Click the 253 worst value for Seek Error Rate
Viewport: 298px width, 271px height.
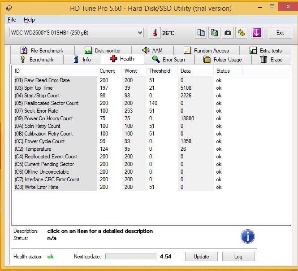(129, 110)
